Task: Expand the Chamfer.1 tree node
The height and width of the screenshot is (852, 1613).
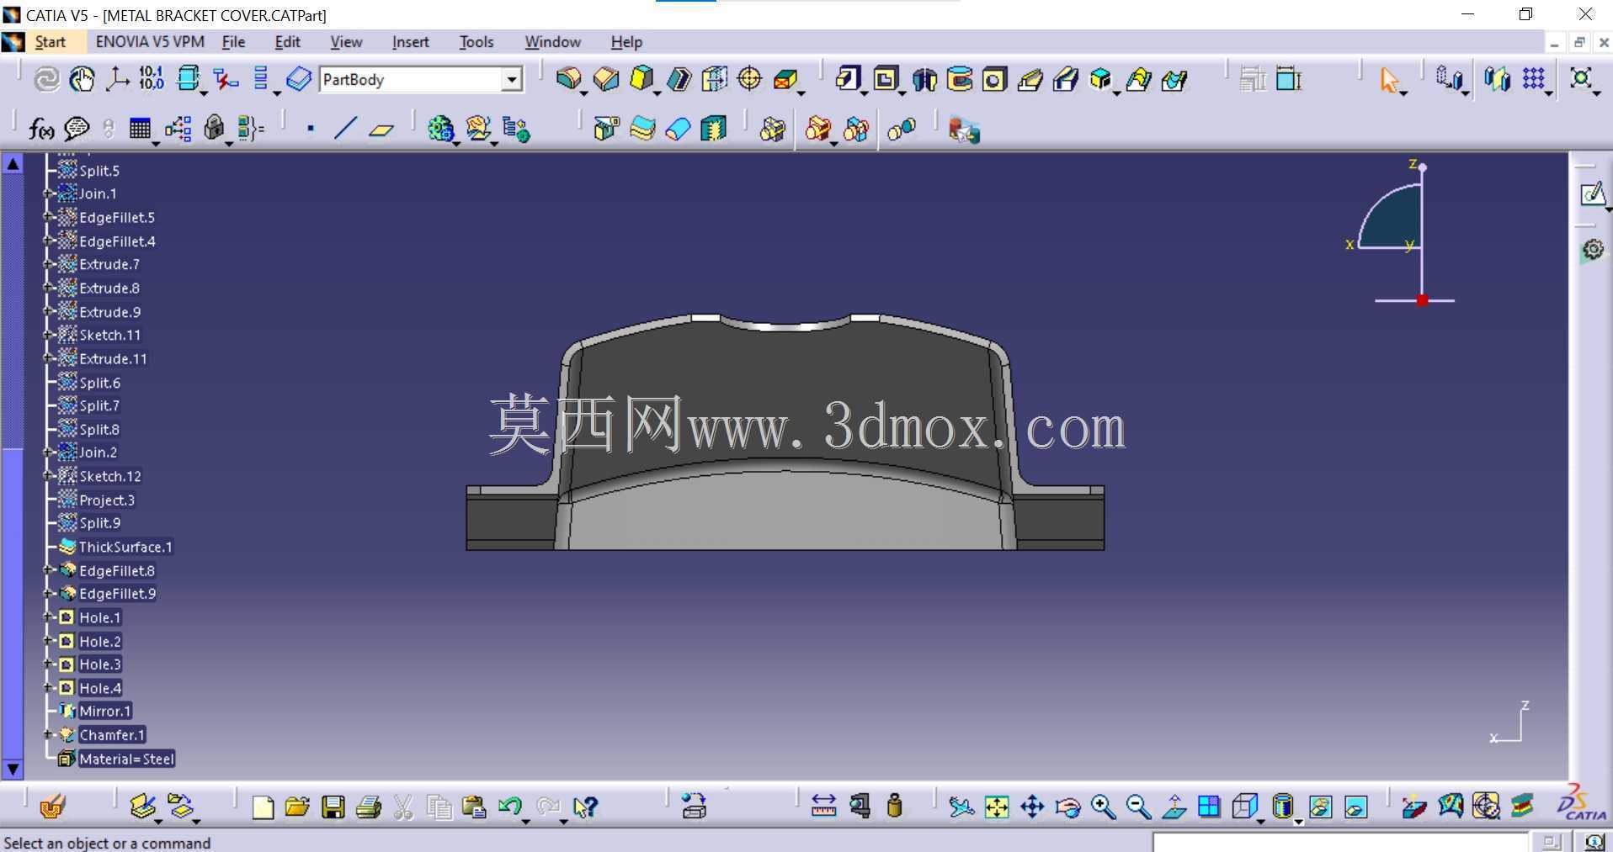Action: (x=49, y=735)
